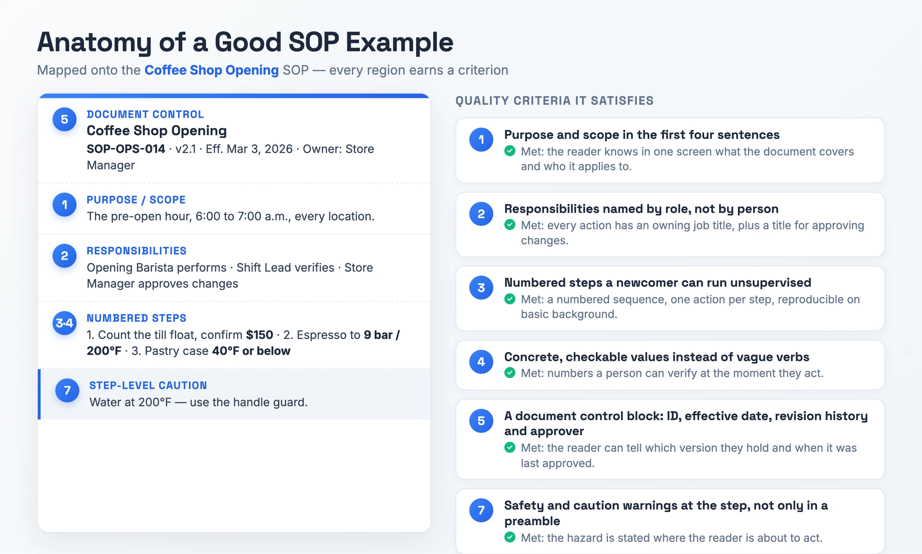Click the criterion 5 badge for document control block
The height and width of the screenshot is (554, 922).
click(x=481, y=421)
